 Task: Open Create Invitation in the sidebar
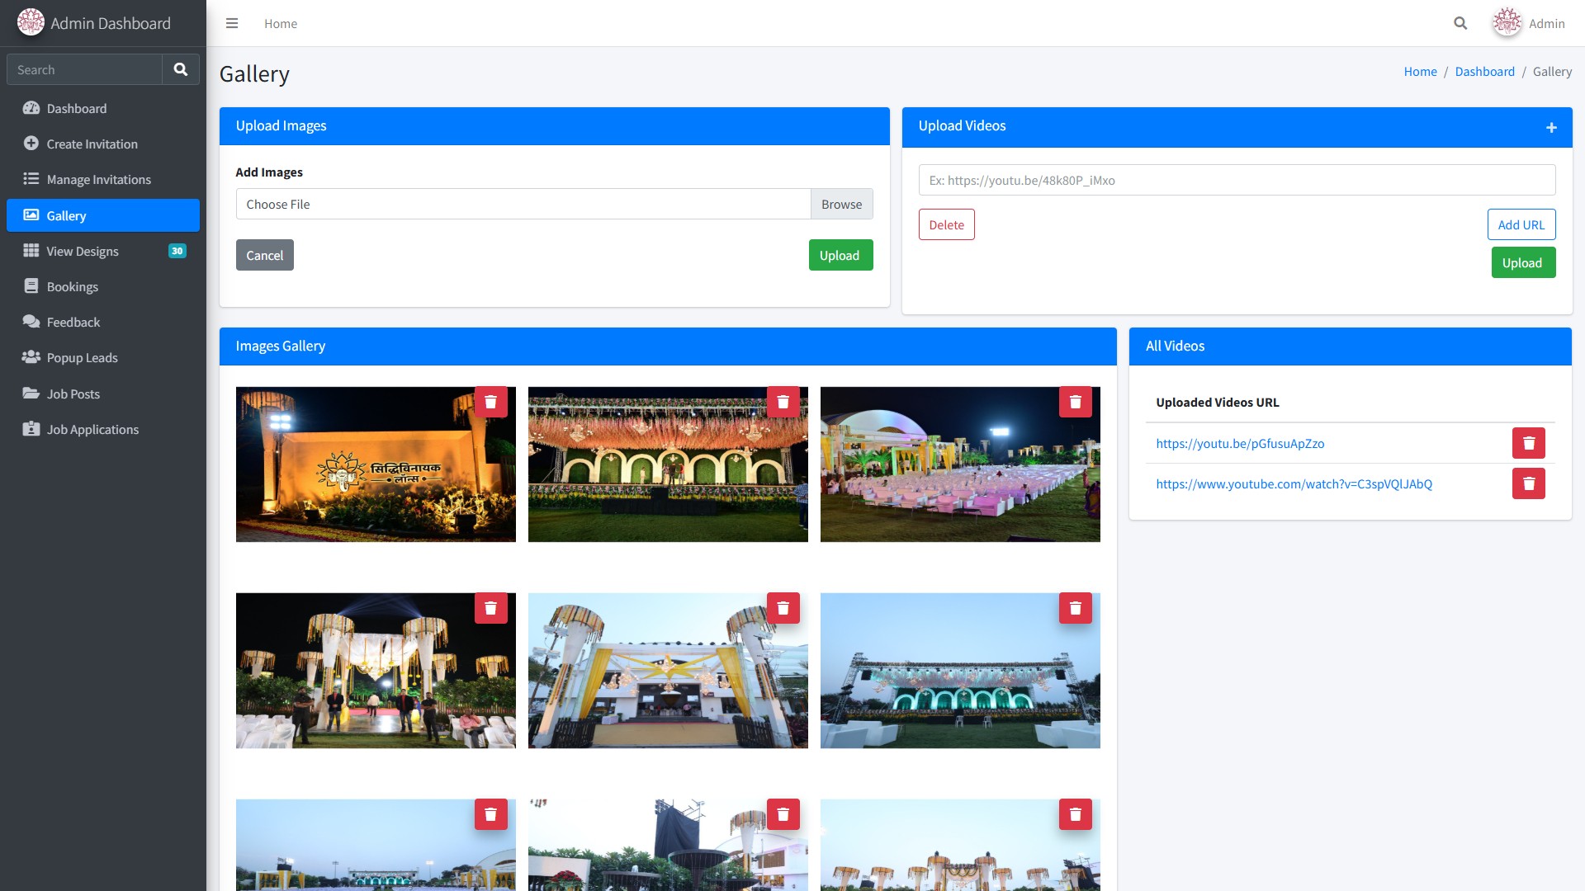103,144
